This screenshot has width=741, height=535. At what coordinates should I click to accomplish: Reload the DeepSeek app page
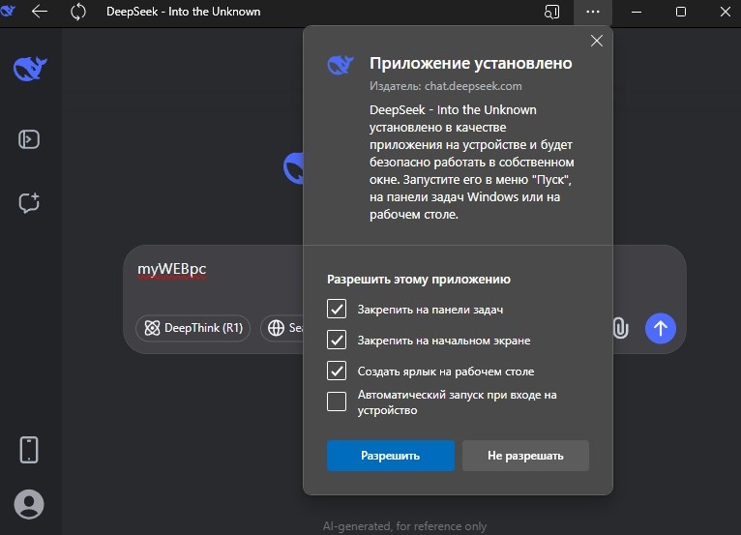[x=78, y=12]
